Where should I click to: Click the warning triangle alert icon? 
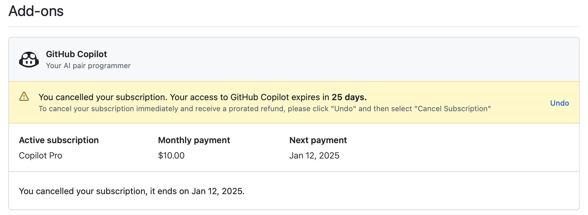pos(24,96)
